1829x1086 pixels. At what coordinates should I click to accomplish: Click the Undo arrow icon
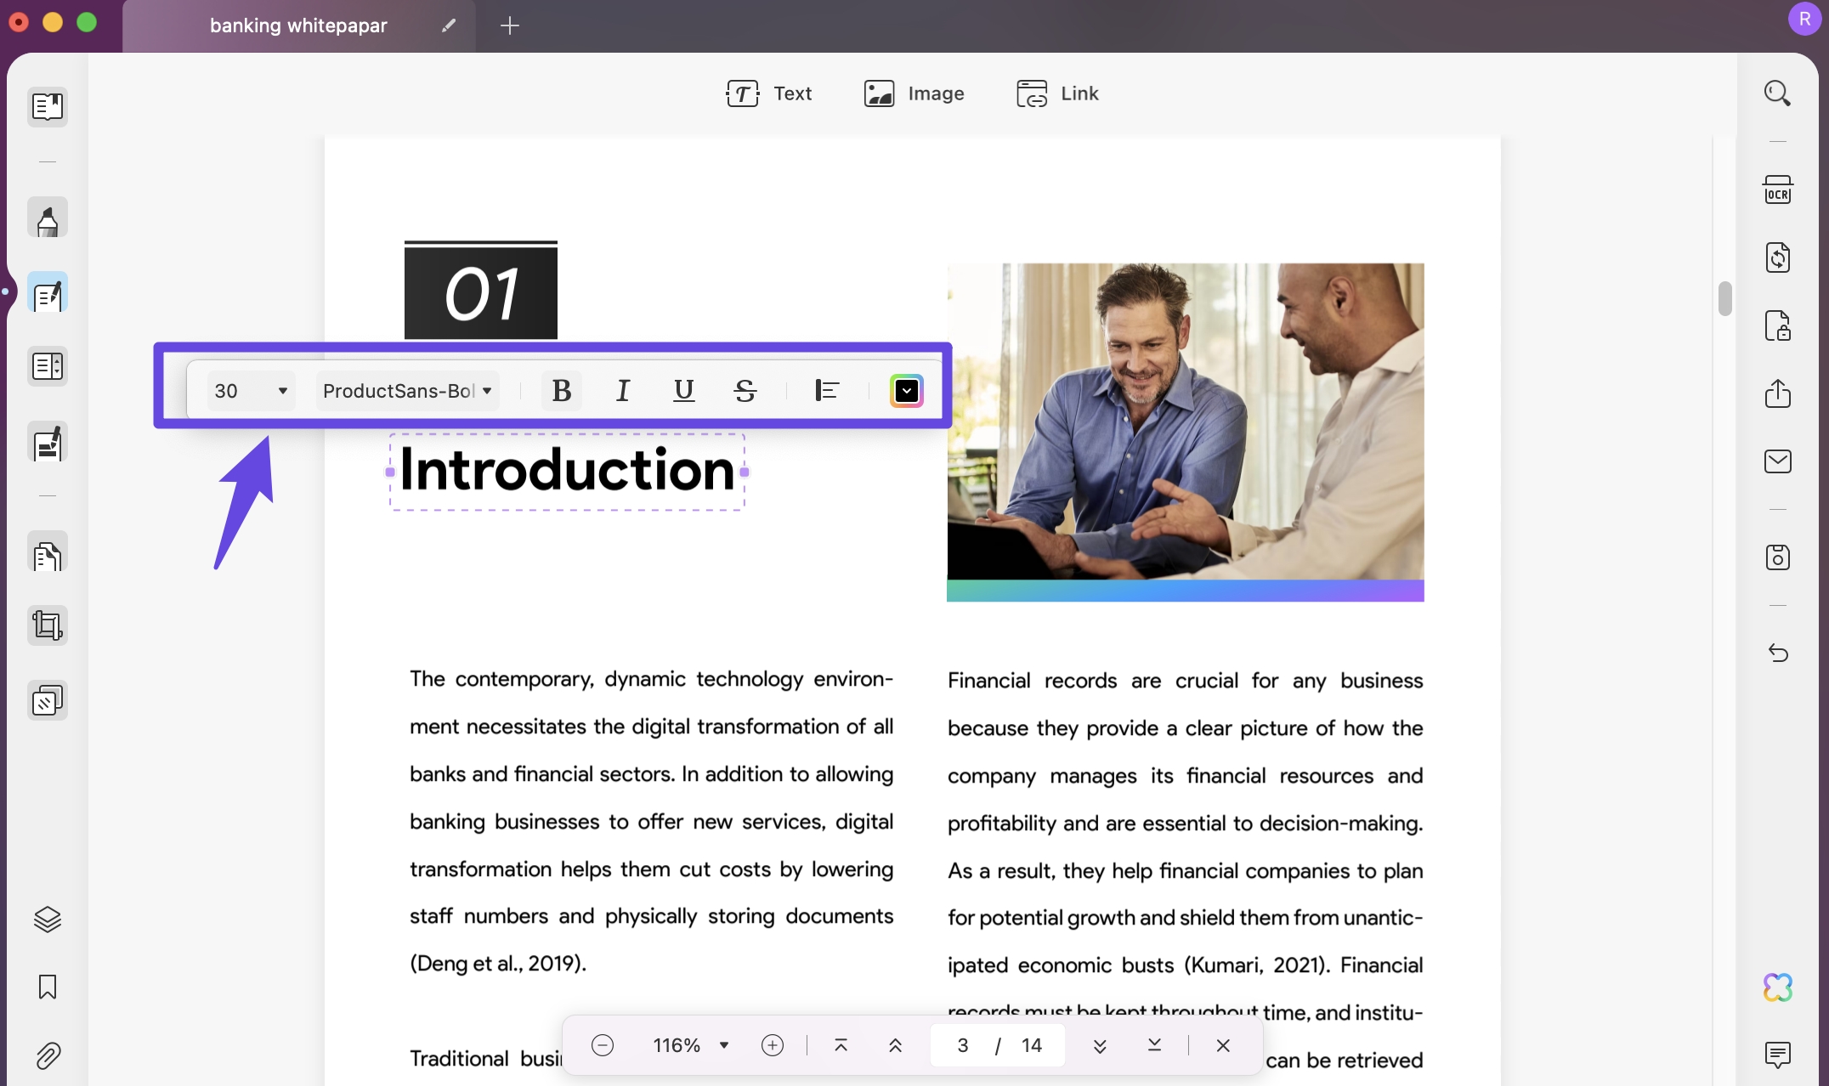tap(1777, 653)
